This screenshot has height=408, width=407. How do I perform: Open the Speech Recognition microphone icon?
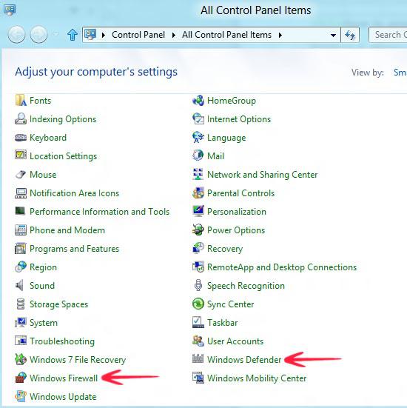(198, 285)
